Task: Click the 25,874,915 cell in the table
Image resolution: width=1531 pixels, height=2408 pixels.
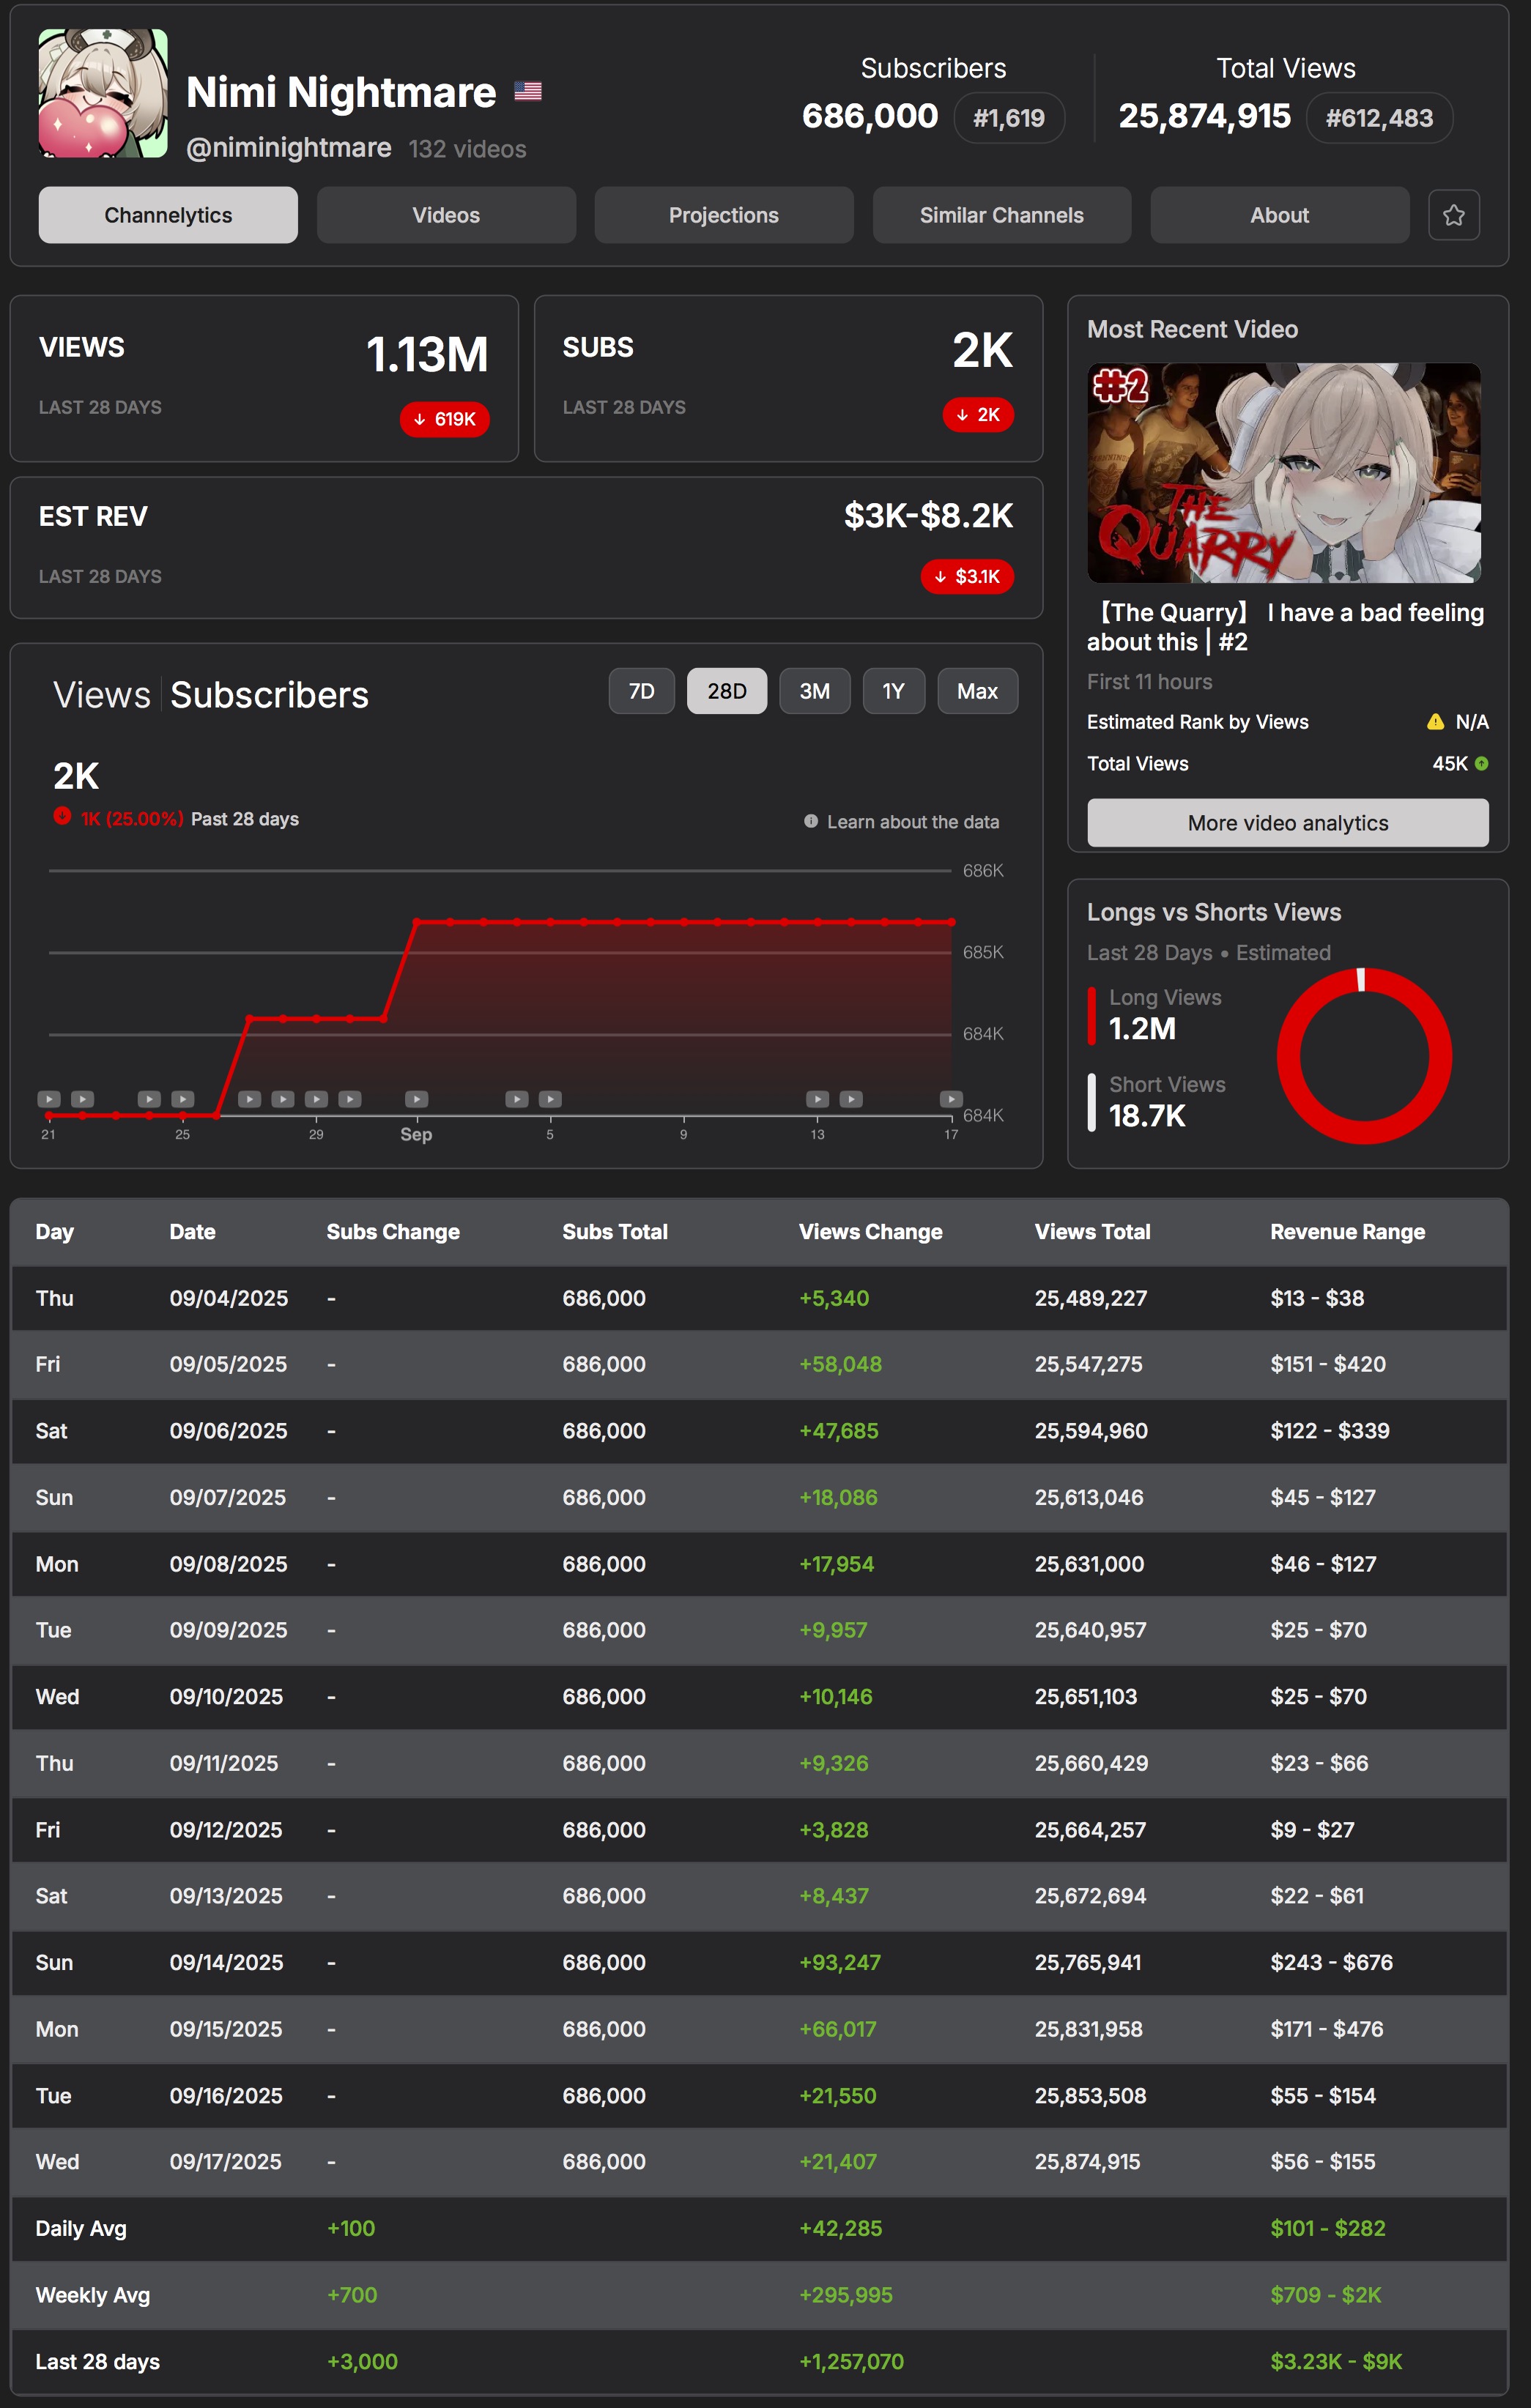Action: click(x=1088, y=2162)
